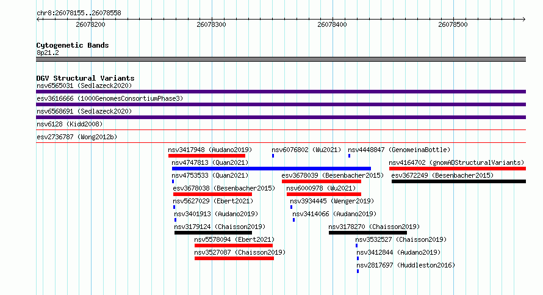Open nsv5578094 (Ebert2021) variant
The image size is (543, 295).
coord(234,239)
